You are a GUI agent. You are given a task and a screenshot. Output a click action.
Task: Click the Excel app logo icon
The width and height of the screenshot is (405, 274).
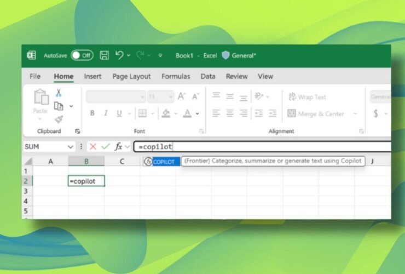pyautogui.click(x=32, y=55)
